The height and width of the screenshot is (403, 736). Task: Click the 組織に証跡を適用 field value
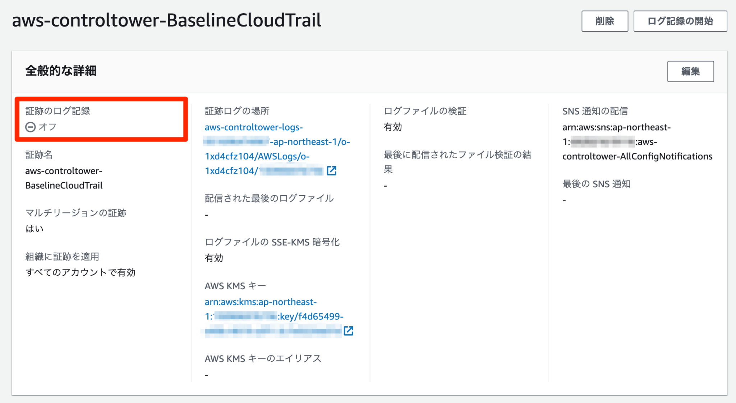(x=80, y=272)
